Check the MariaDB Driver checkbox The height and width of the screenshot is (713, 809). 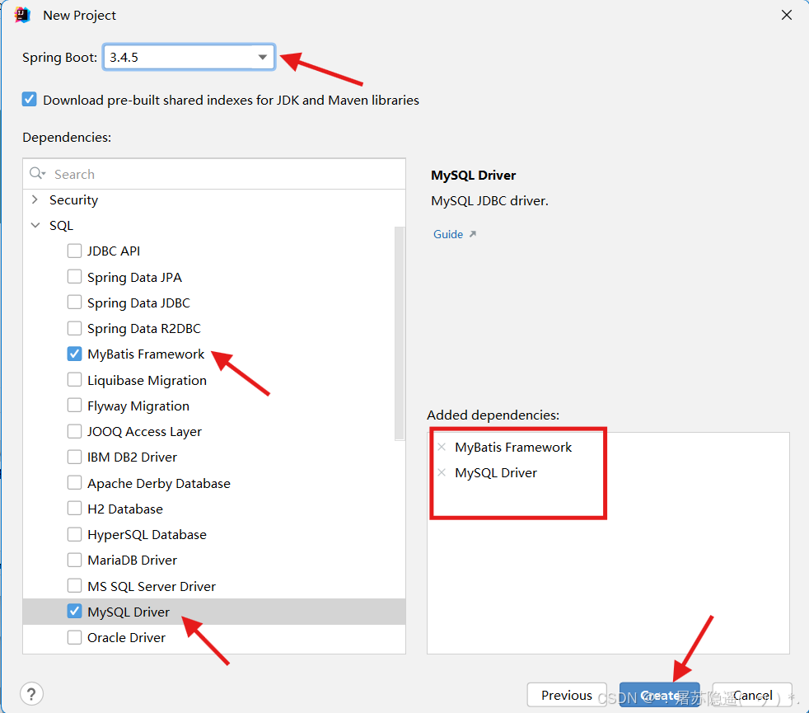(x=74, y=560)
